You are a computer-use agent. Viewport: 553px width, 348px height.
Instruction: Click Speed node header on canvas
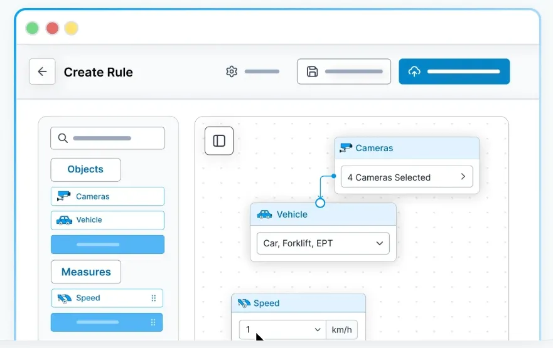(298, 303)
